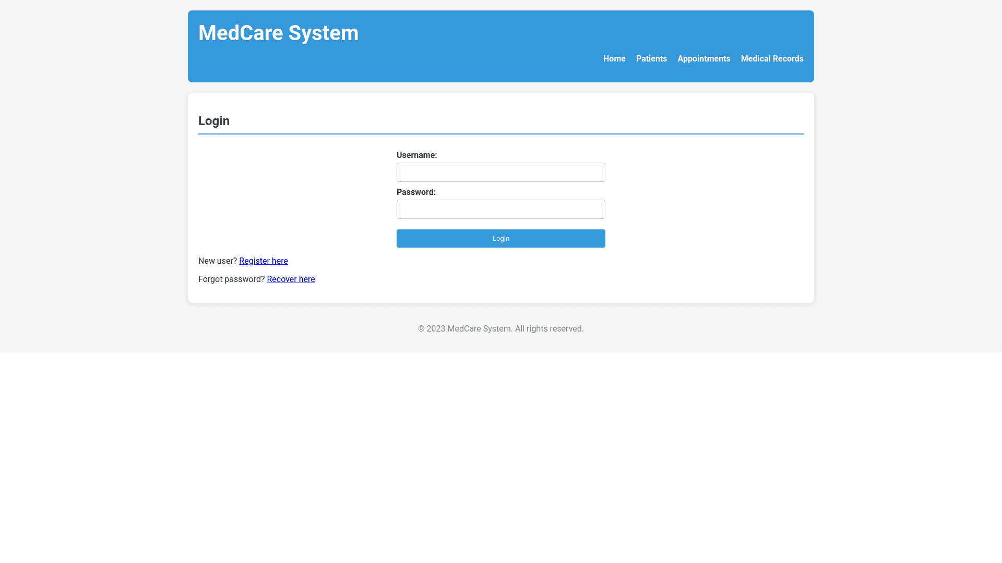1002x563 pixels.
Task: Click the Username: label
Action: pos(416,155)
